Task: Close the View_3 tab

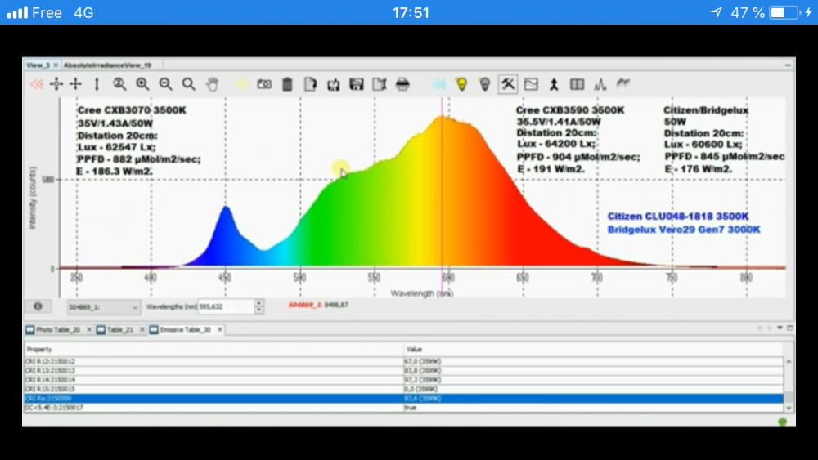Action: pos(56,65)
